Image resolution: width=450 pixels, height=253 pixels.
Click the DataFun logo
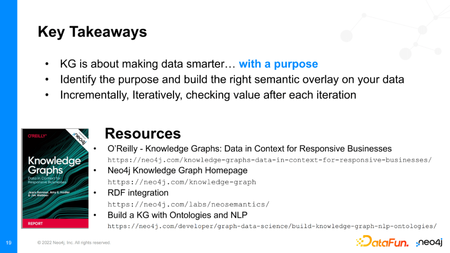pos(382,241)
